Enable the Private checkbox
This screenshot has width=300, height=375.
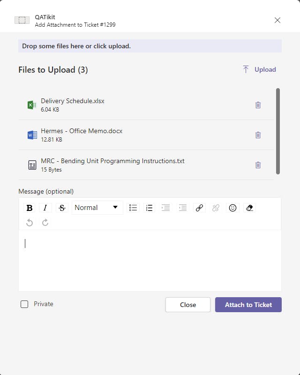click(x=24, y=304)
